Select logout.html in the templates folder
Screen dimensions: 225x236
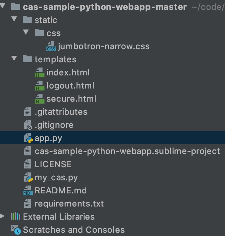tap(70, 86)
